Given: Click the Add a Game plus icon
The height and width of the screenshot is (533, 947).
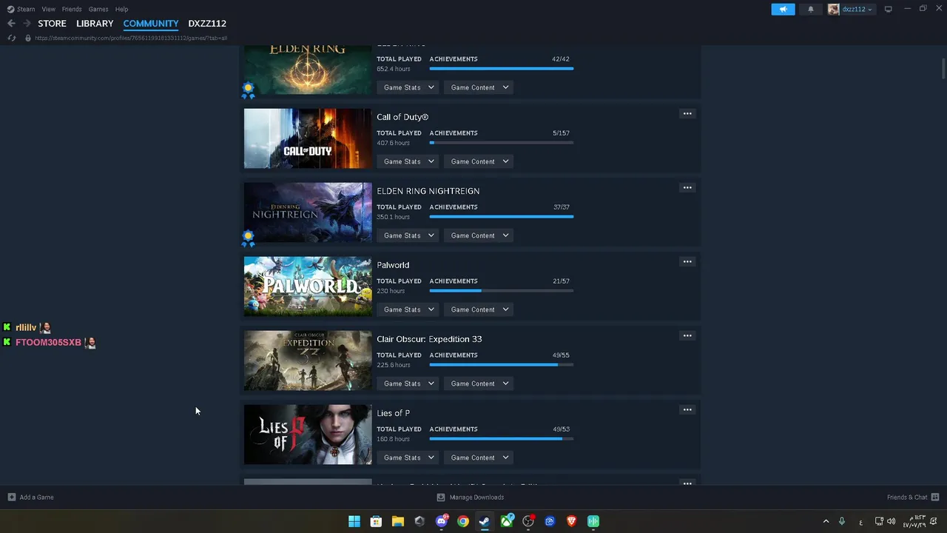Looking at the screenshot, I should point(11,497).
